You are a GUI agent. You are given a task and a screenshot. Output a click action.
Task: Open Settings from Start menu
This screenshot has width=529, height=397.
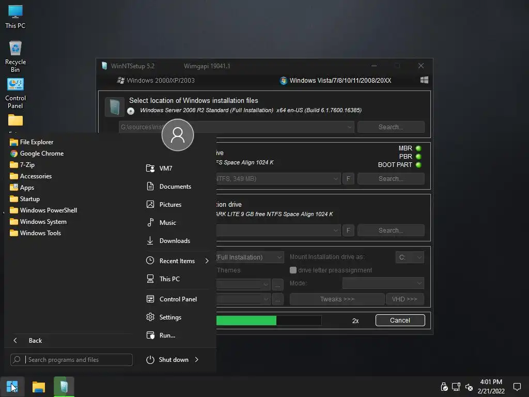[164, 317]
